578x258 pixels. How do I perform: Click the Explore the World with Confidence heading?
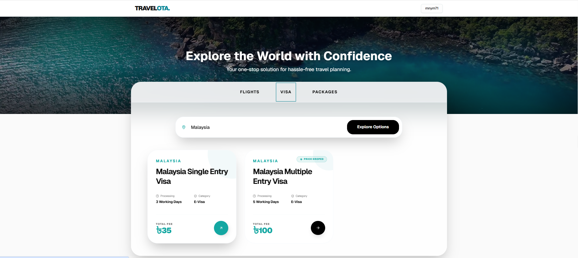tap(289, 56)
